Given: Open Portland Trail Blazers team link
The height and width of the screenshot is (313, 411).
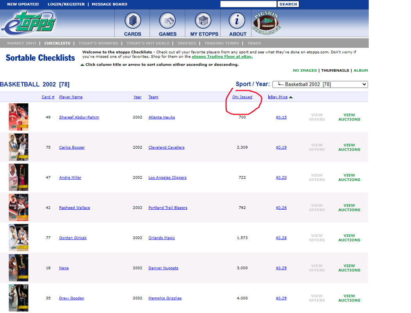Looking at the screenshot, I should (168, 208).
